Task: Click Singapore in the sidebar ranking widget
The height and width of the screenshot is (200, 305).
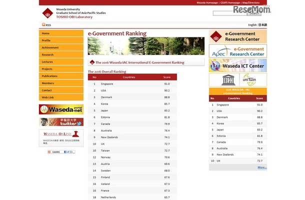Action: (222, 104)
